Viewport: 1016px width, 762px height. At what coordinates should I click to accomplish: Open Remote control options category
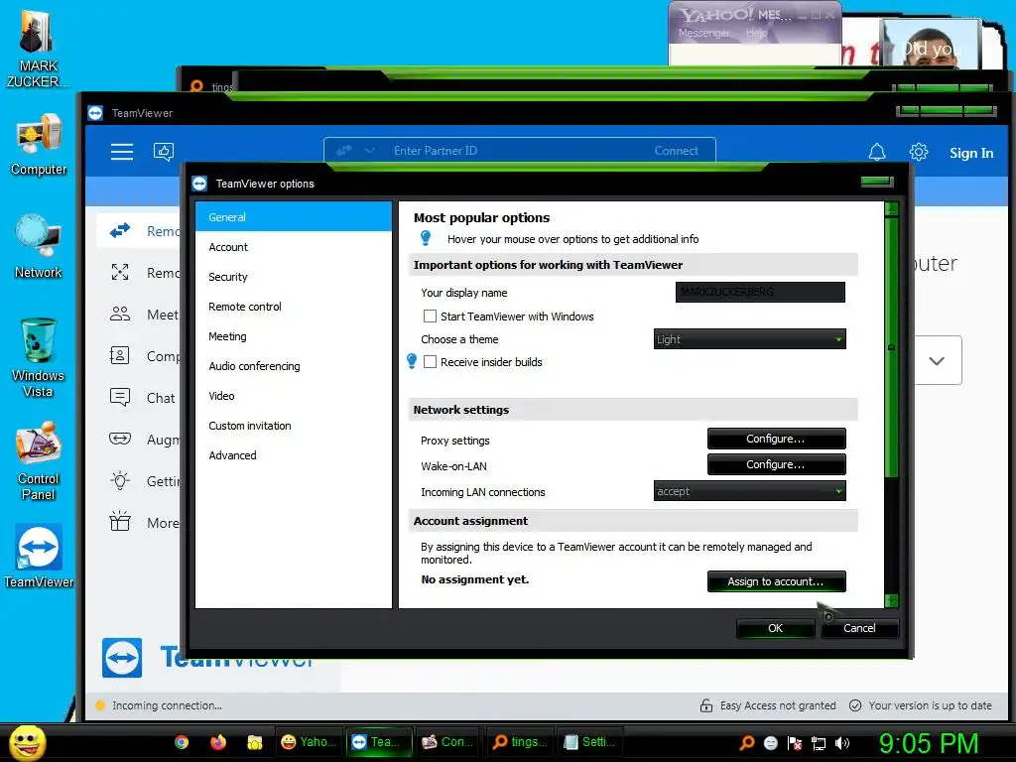[x=294, y=307]
